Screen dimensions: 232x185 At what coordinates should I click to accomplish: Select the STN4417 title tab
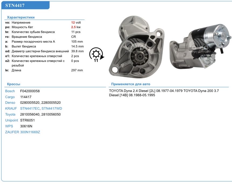25,5
